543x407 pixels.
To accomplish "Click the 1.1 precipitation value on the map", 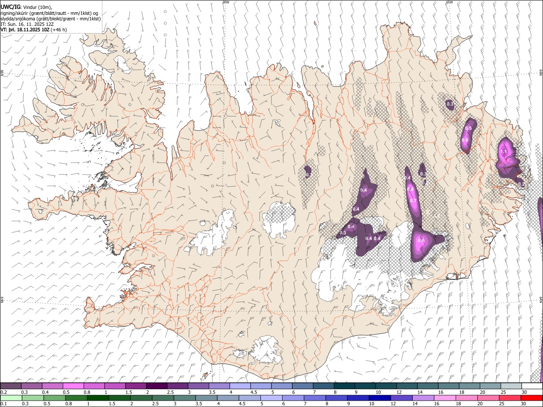I will point(504,151).
